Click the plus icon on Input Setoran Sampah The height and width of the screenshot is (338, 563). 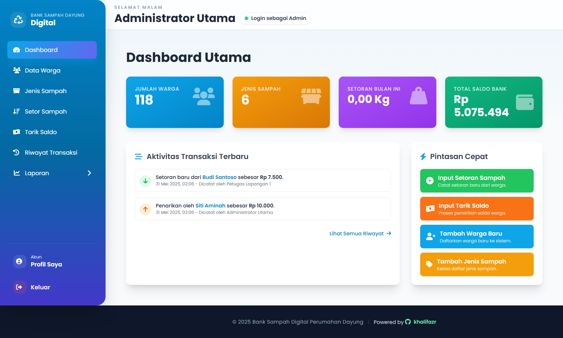[430, 181]
